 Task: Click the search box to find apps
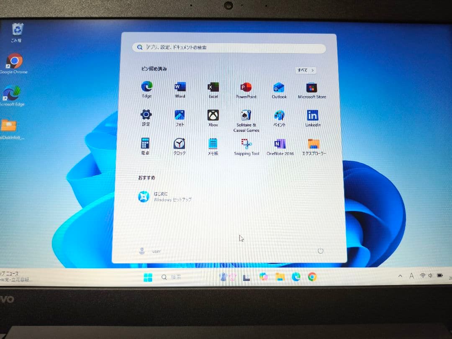(x=229, y=48)
